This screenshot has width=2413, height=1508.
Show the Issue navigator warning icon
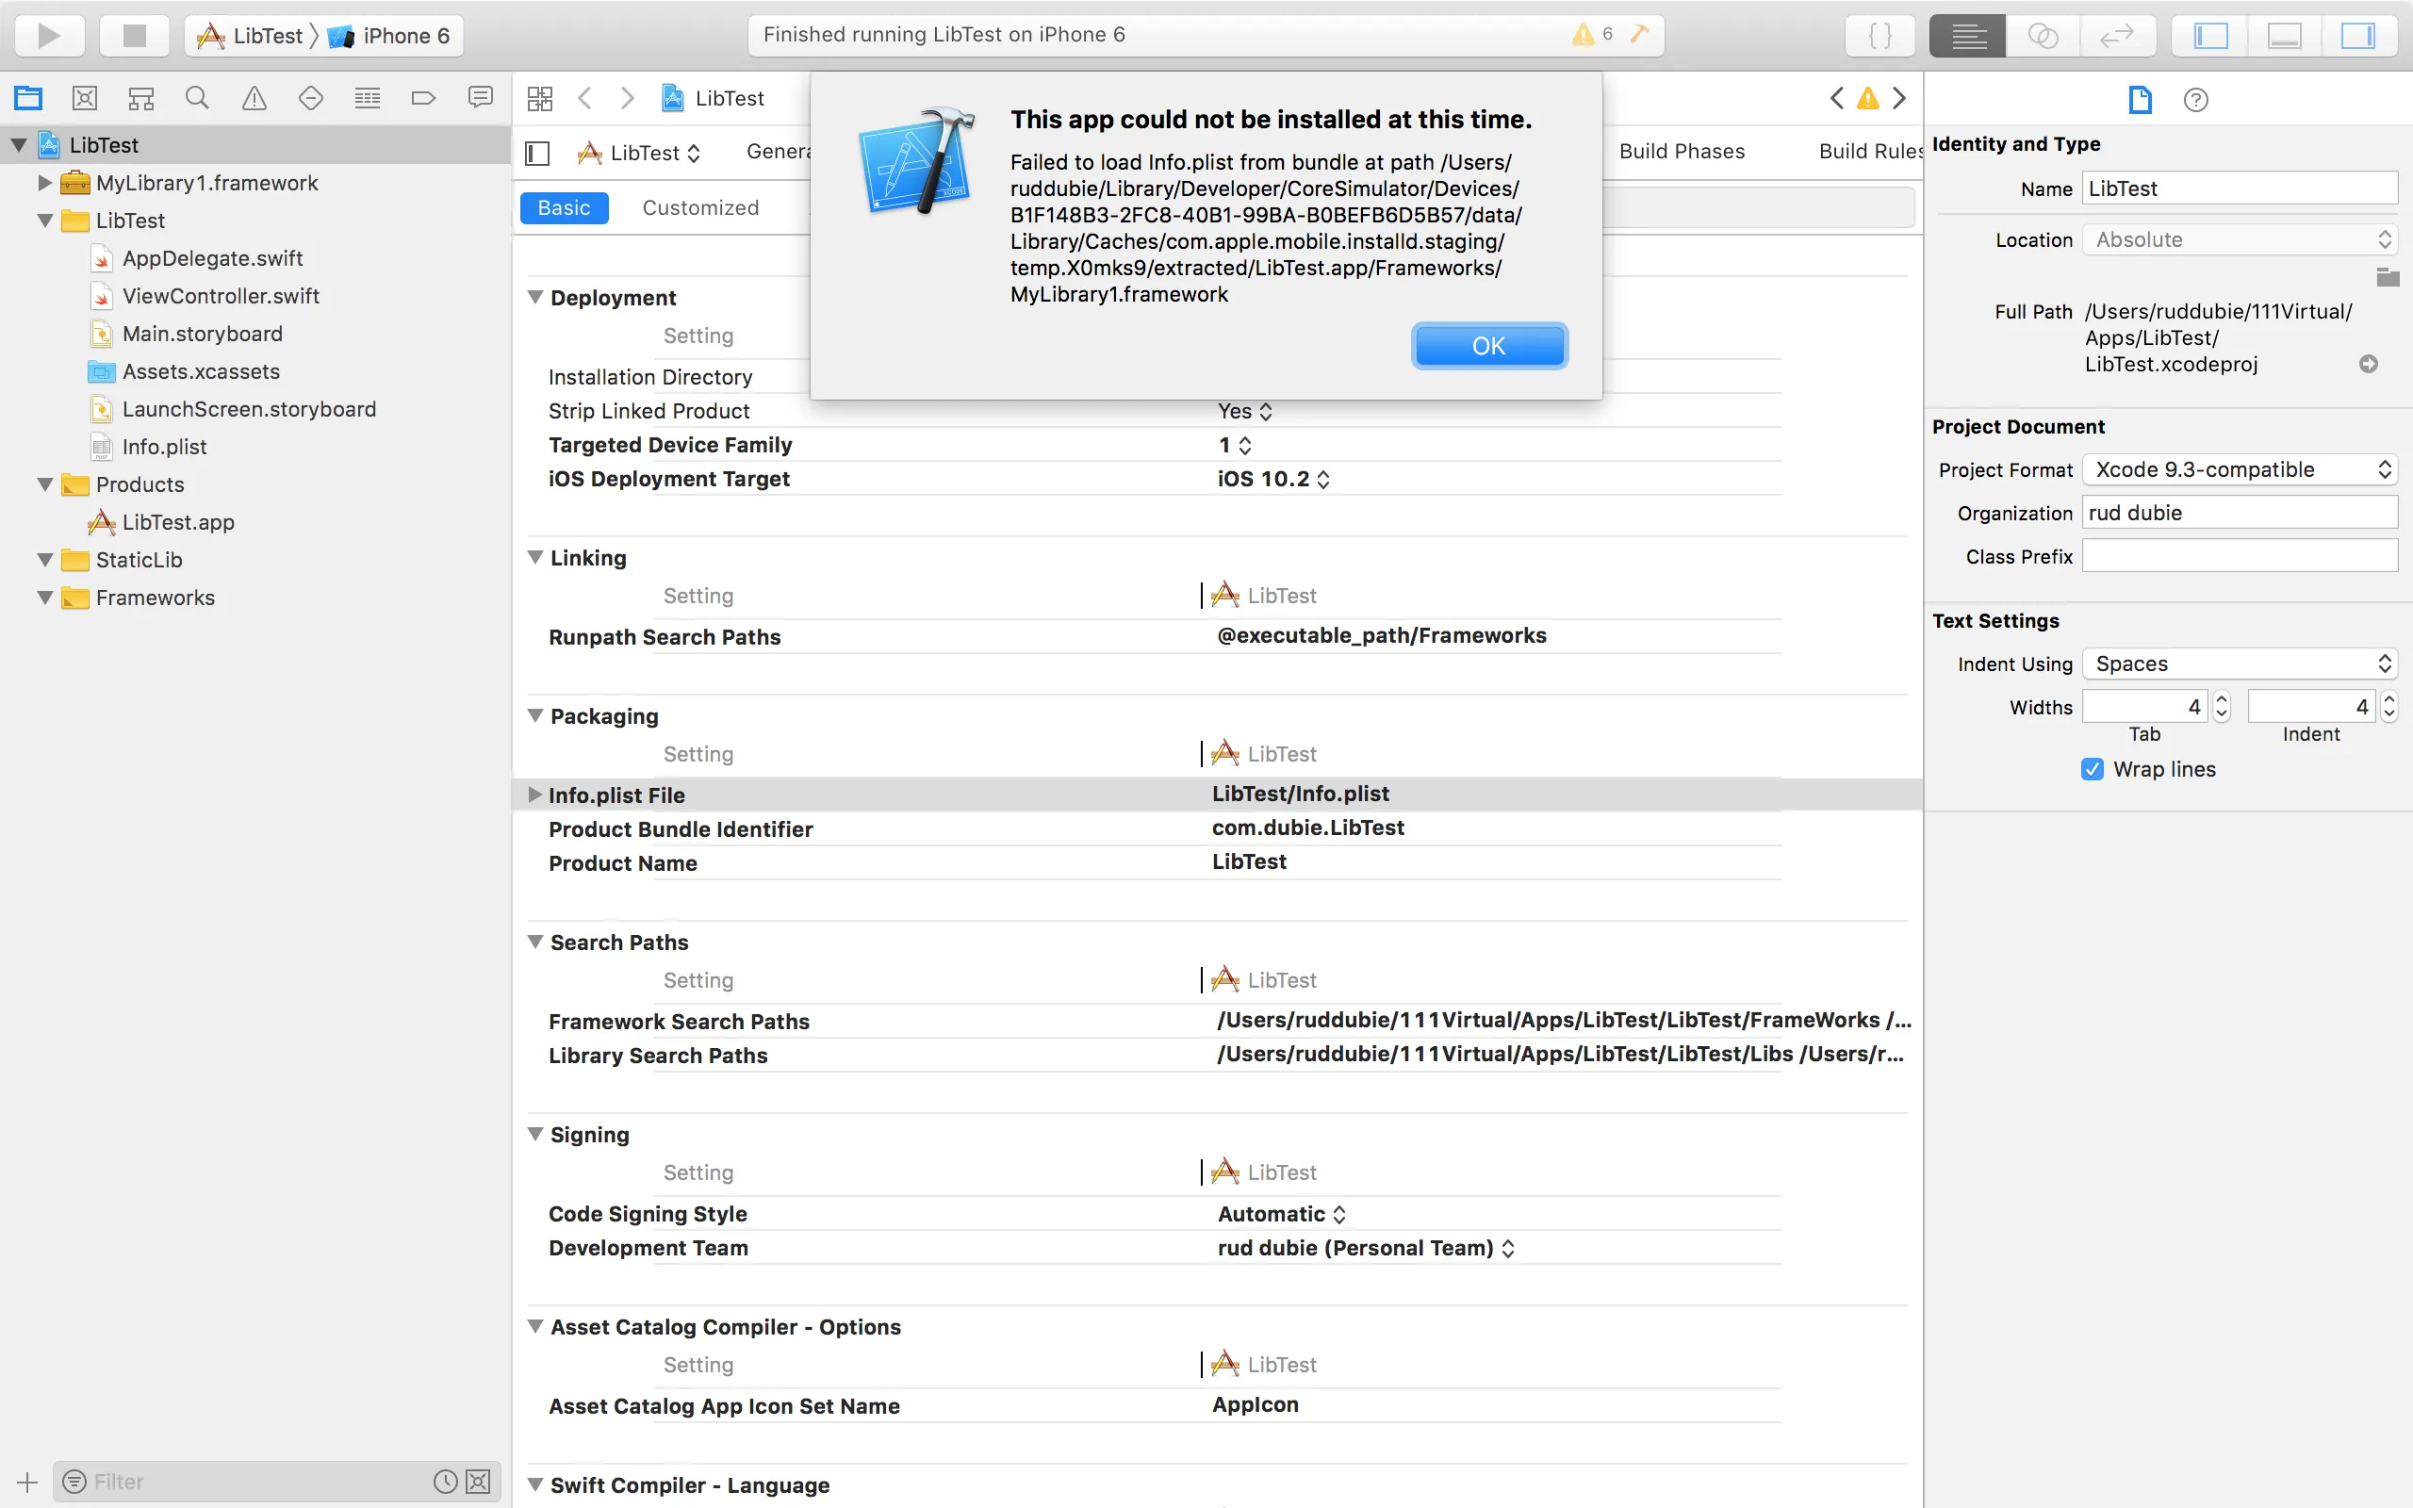(x=254, y=98)
